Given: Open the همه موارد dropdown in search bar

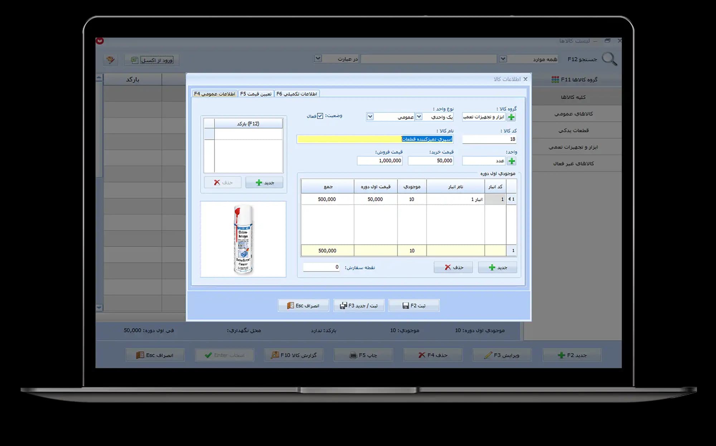Looking at the screenshot, I should point(503,59).
